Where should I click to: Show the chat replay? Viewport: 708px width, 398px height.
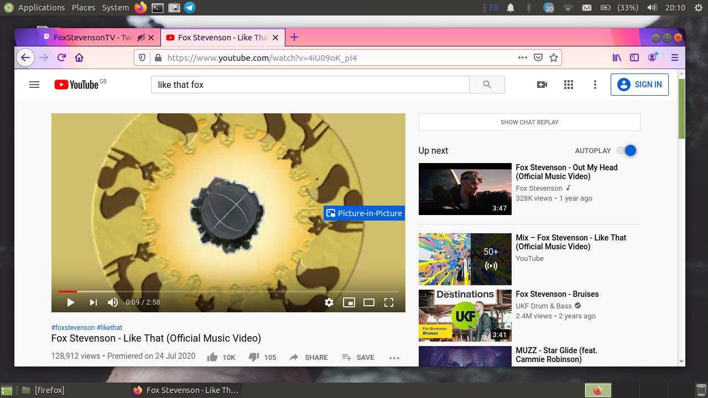coord(529,122)
